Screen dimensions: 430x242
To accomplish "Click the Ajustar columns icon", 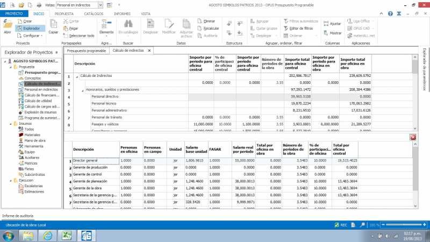I will pyautogui.click(x=334, y=24).
